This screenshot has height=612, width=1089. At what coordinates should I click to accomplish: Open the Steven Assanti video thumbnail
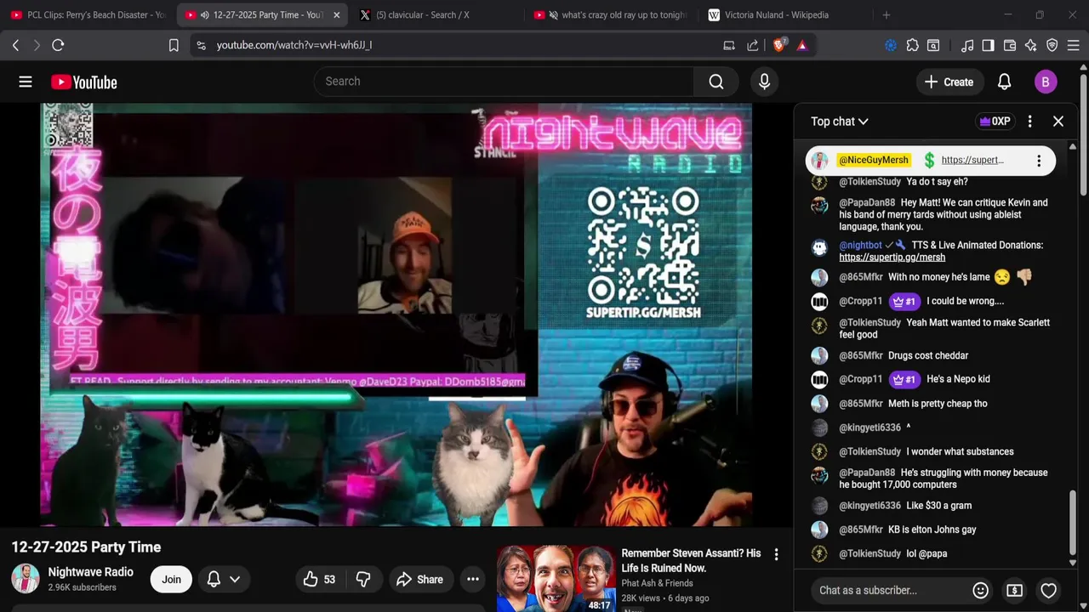(556, 579)
